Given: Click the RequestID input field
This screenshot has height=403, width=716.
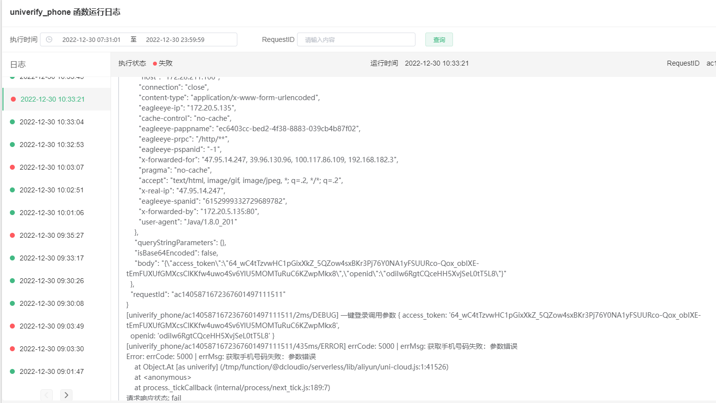Looking at the screenshot, I should coord(356,39).
